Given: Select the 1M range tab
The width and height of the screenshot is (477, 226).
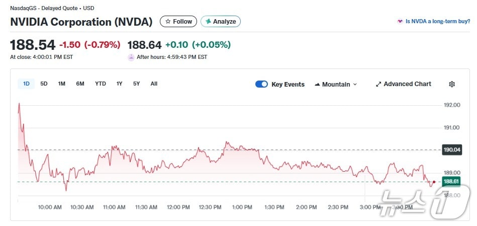Looking at the screenshot, I should click(x=61, y=84).
